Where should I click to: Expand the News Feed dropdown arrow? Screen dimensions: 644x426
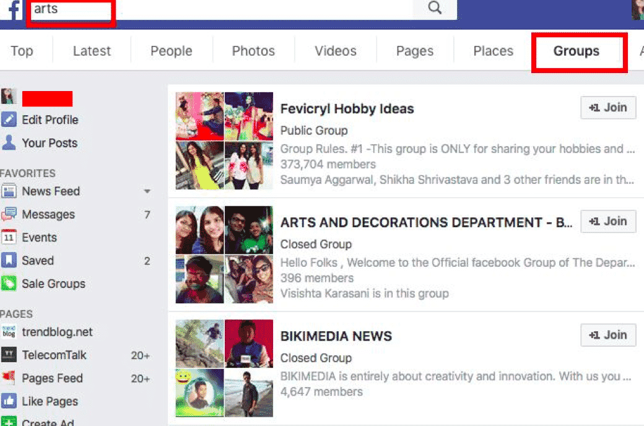click(147, 191)
